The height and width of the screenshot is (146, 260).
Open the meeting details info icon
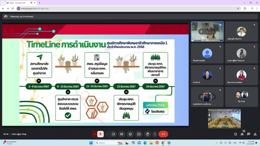pos(236,134)
